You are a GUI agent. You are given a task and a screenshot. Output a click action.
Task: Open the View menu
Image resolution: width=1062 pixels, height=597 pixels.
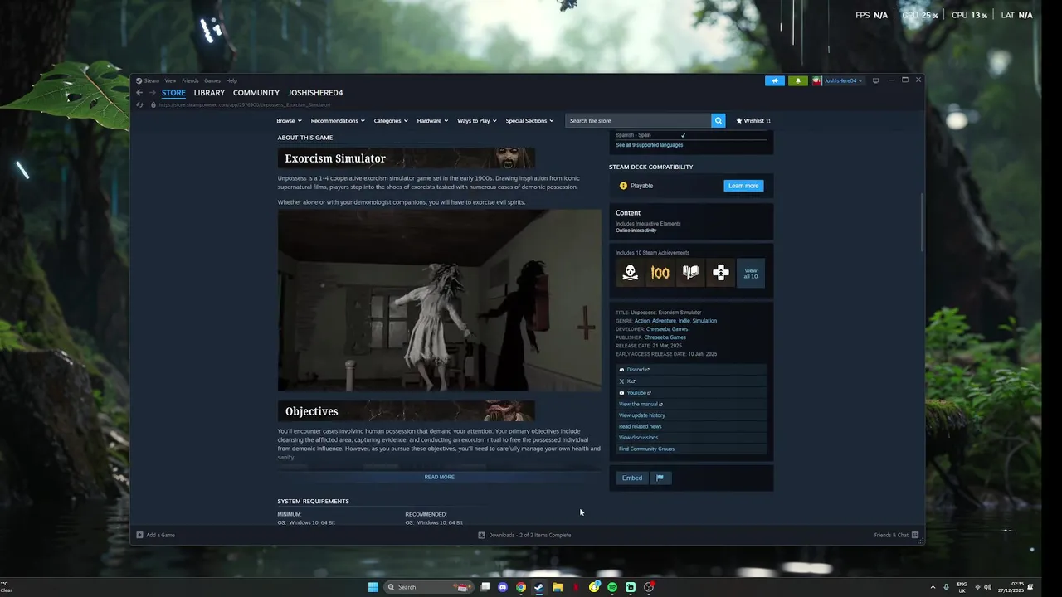(x=170, y=80)
